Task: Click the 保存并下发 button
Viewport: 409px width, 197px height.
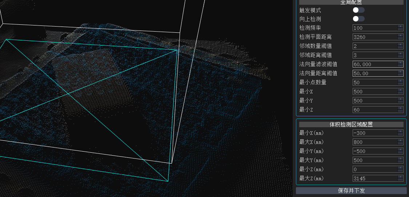Action: pos(351,190)
